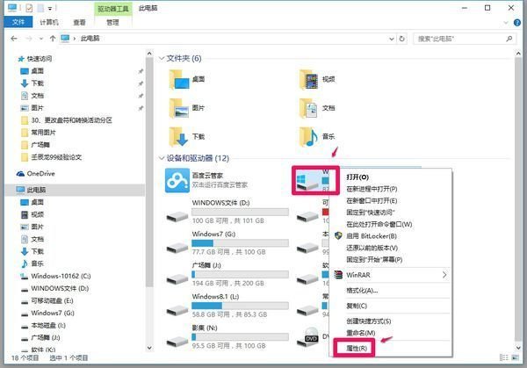Select the 视频 folder icon
This screenshot has height=368, width=527.
point(309,80)
